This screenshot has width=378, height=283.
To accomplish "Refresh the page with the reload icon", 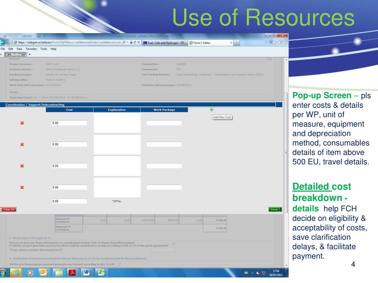I will point(135,42).
